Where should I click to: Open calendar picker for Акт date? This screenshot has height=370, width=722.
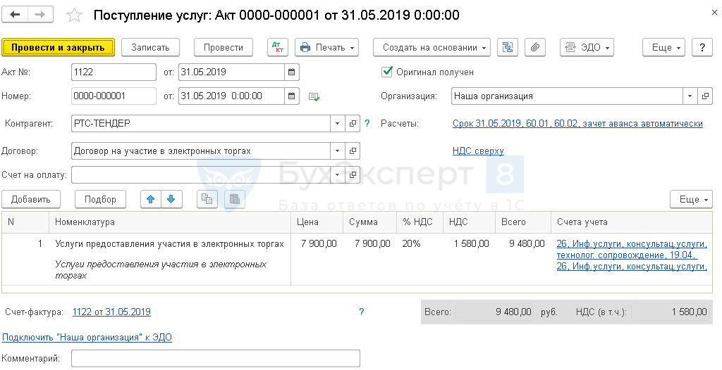point(291,72)
